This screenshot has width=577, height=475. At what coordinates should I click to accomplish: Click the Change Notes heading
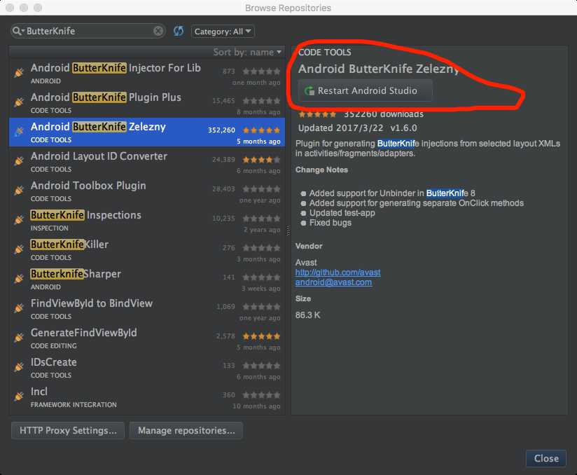point(321,170)
